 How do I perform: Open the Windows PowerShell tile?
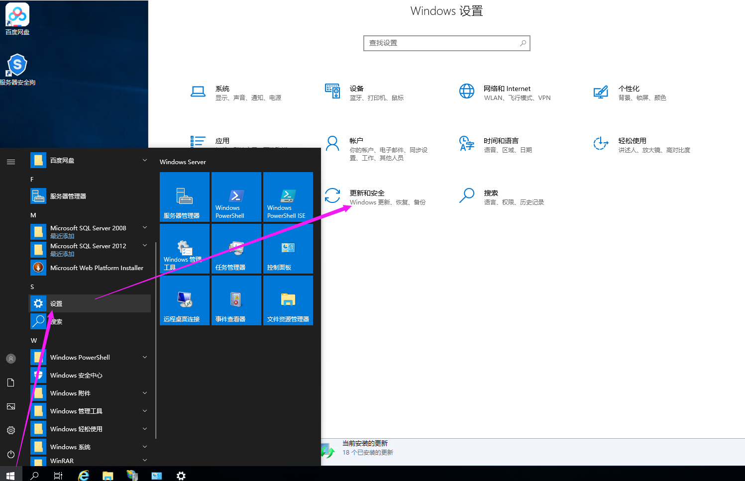coord(236,197)
